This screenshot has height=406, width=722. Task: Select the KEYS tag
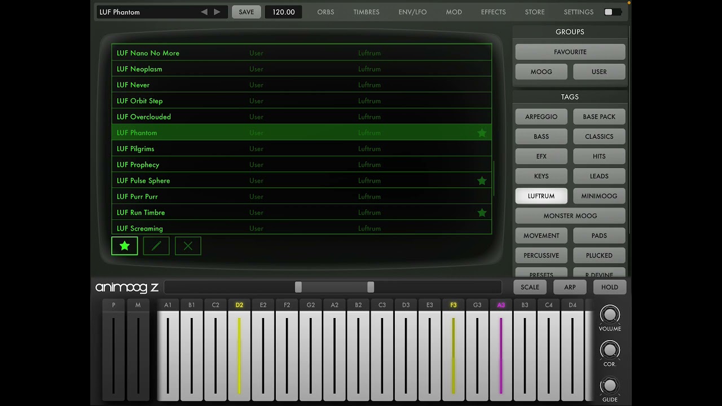541,176
